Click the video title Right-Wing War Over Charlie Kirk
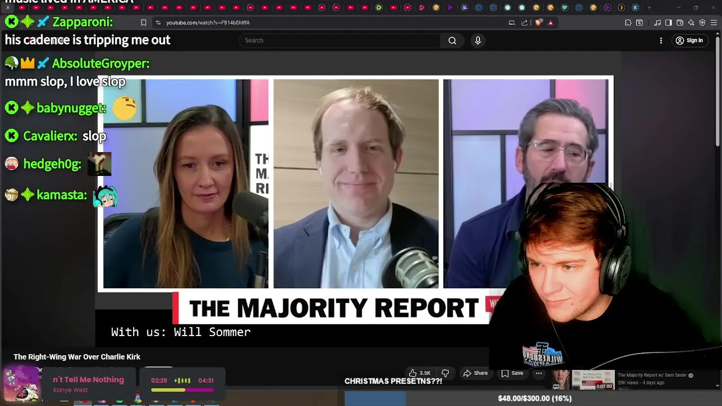Image resolution: width=722 pixels, height=406 pixels. coord(77,357)
